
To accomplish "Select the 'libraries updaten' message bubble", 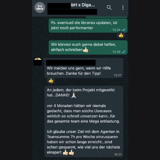I will coord(88,26).
